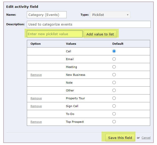This screenshot has width=157, height=145.
Task: Remove the Sign Call value
Action: tap(36, 106)
